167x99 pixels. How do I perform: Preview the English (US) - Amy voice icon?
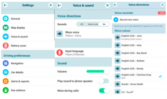tap(117, 45)
